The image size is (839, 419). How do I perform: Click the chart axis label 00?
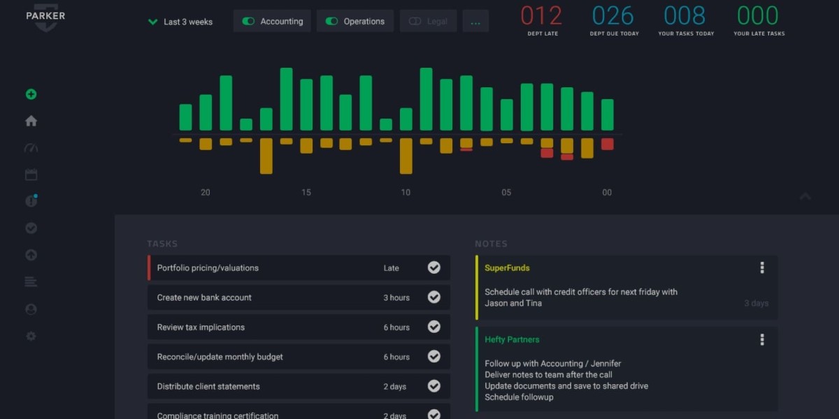tap(607, 193)
